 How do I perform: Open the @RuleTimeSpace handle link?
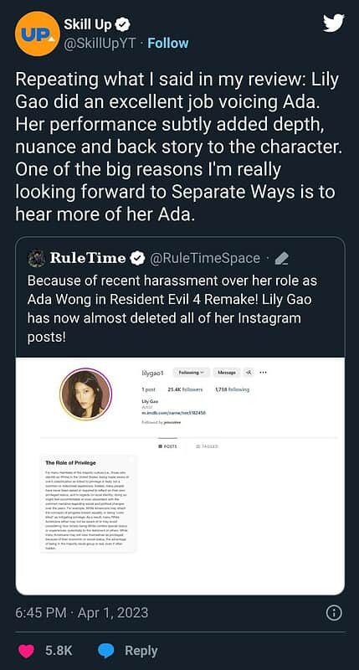coord(204,258)
